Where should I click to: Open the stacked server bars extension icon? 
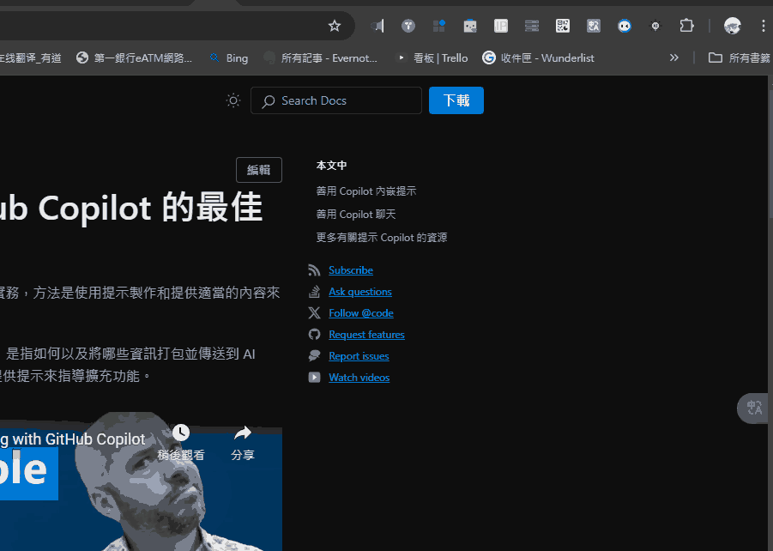coord(531,26)
